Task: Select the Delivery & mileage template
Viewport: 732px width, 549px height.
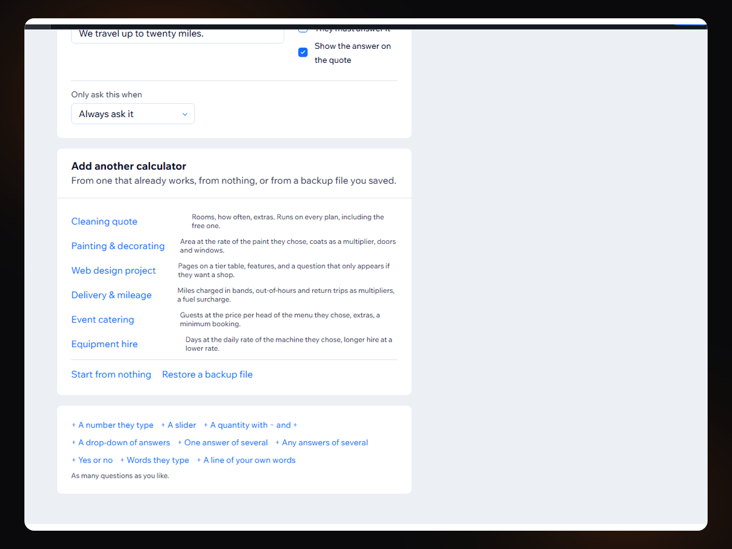Action: tap(112, 295)
